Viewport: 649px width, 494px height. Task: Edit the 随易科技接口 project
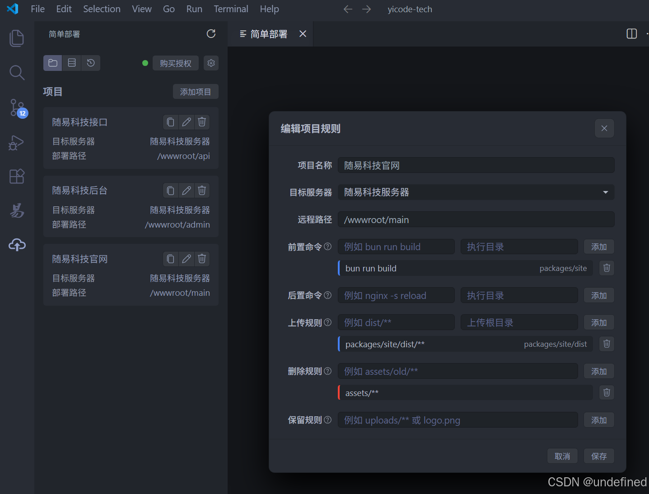pyautogui.click(x=187, y=122)
